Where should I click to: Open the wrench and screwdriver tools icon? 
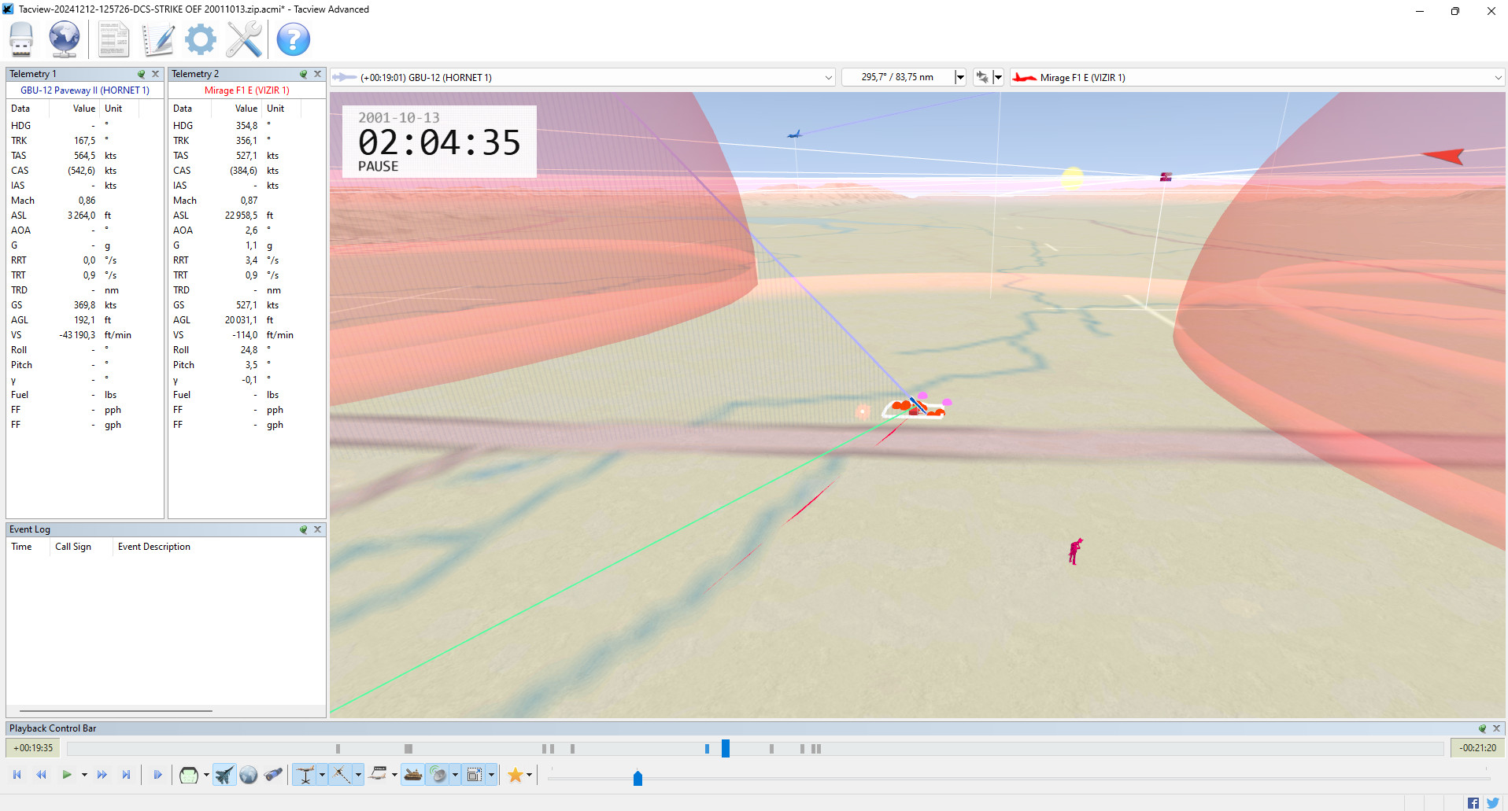[244, 39]
